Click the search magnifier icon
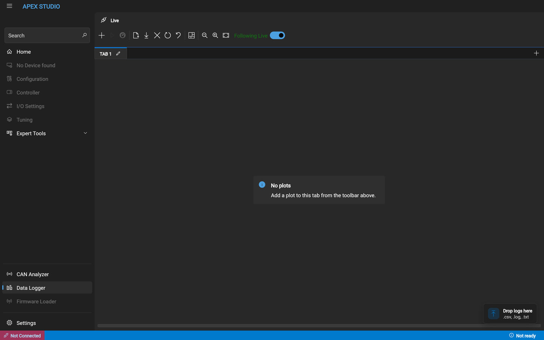 84,35
